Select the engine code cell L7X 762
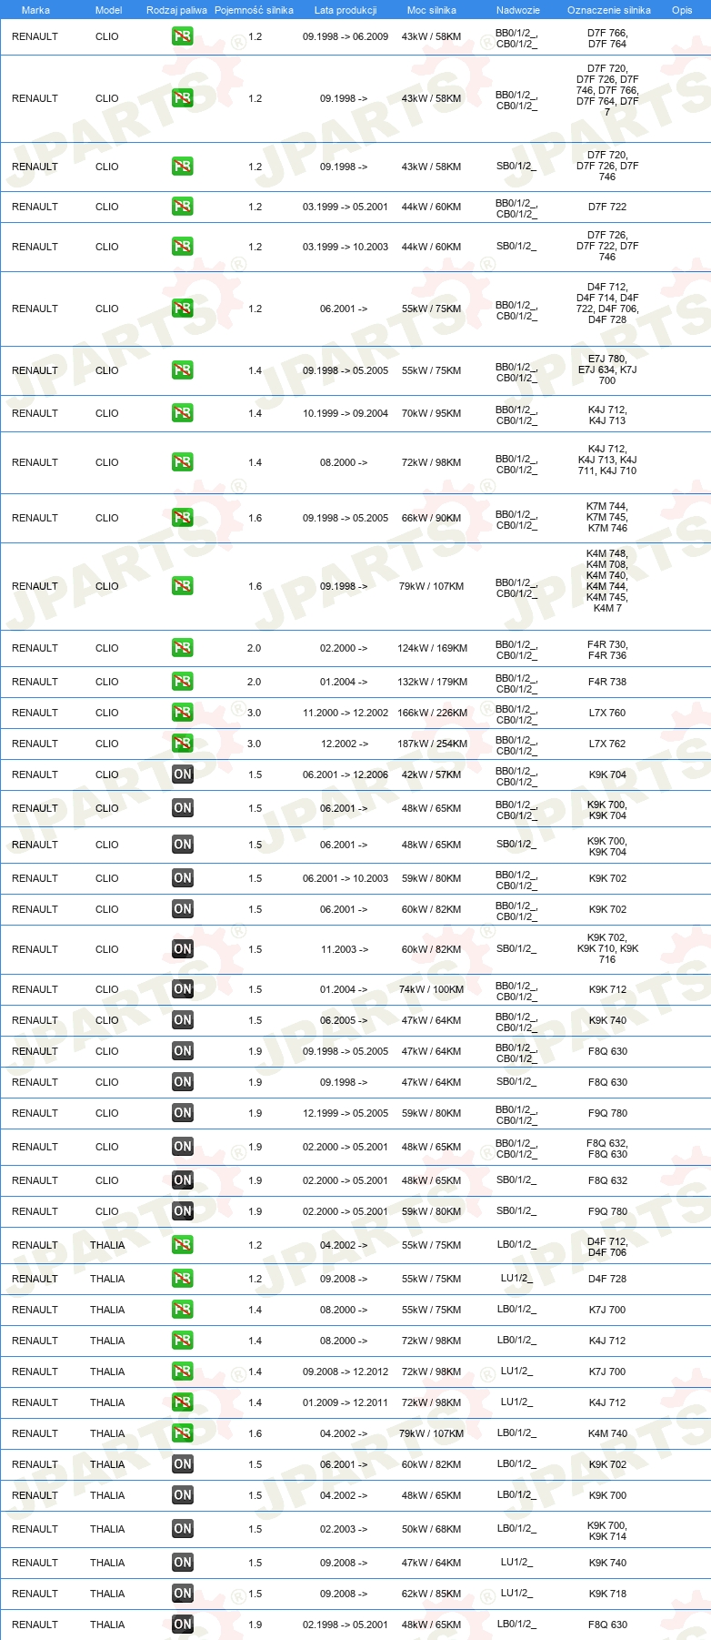The width and height of the screenshot is (711, 1640). [607, 744]
